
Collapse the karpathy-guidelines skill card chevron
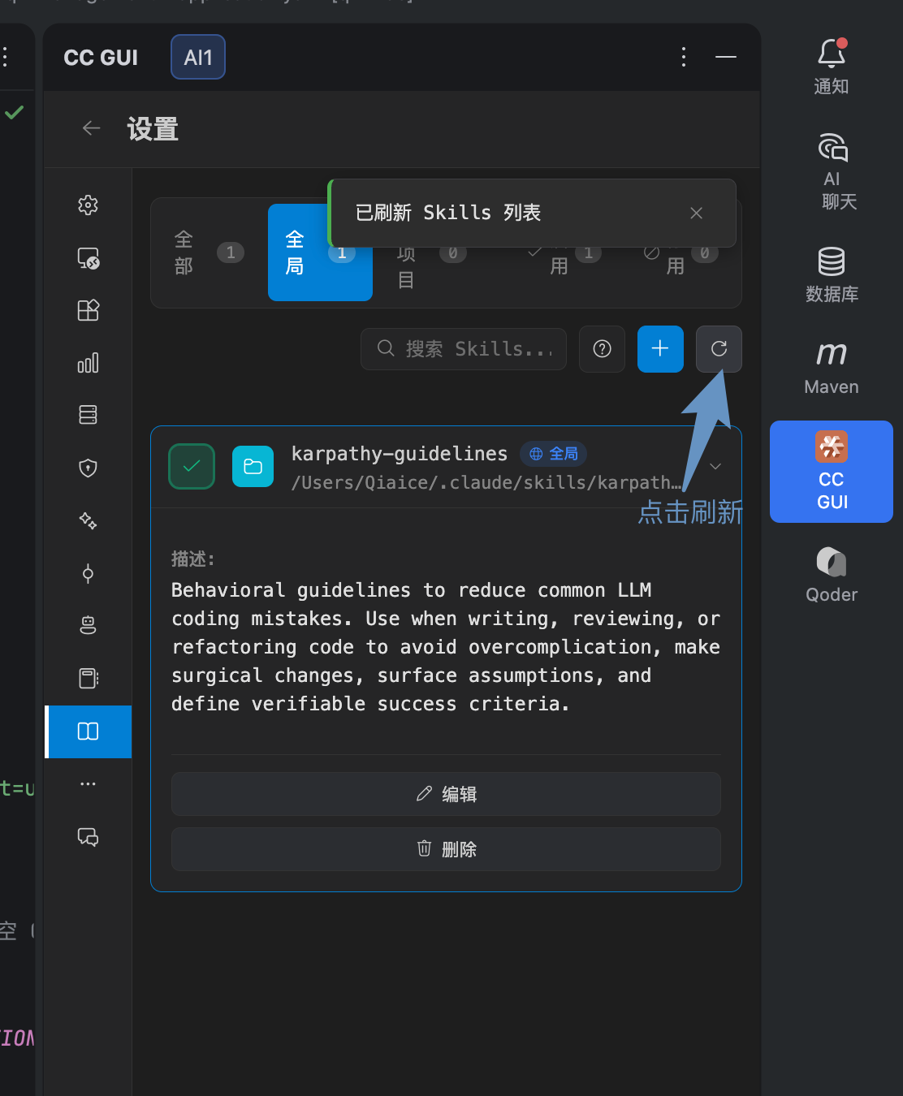715,467
